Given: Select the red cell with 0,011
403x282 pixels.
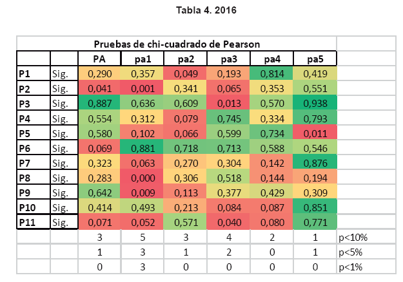Looking at the screenshot, I should pyautogui.click(x=314, y=133).
